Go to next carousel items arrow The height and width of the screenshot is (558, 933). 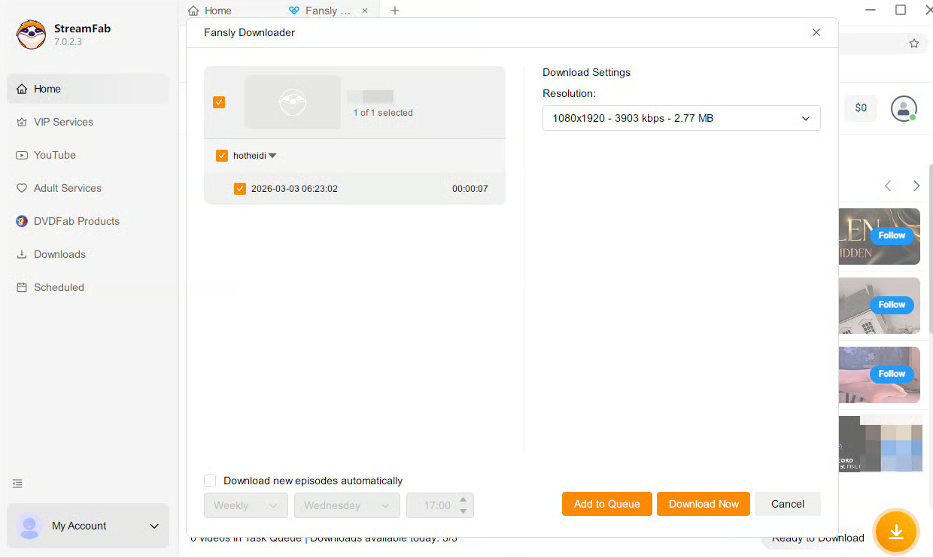(x=916, y=186)
